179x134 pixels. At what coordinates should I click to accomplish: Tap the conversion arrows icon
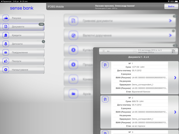click(73, 79)
